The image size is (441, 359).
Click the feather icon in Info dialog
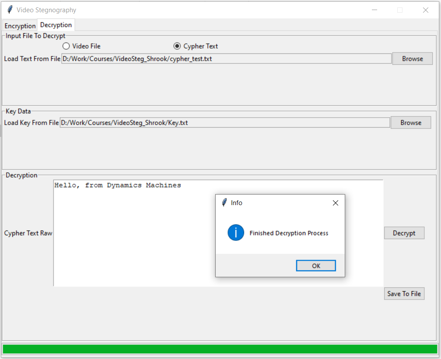(224, 202)
